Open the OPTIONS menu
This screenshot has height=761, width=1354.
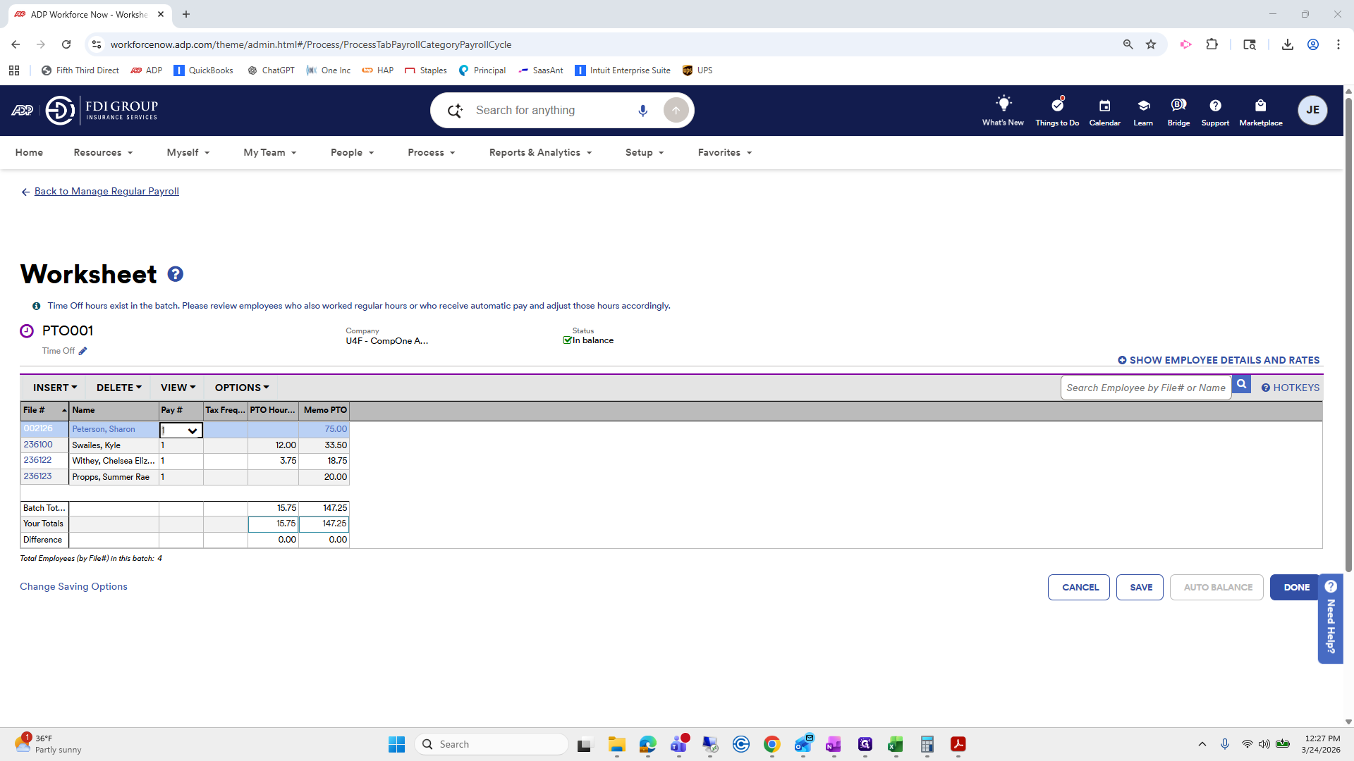coord(241,387)
